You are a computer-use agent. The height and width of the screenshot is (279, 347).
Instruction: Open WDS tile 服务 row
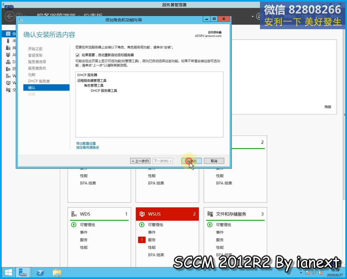[x=84, y=240]
